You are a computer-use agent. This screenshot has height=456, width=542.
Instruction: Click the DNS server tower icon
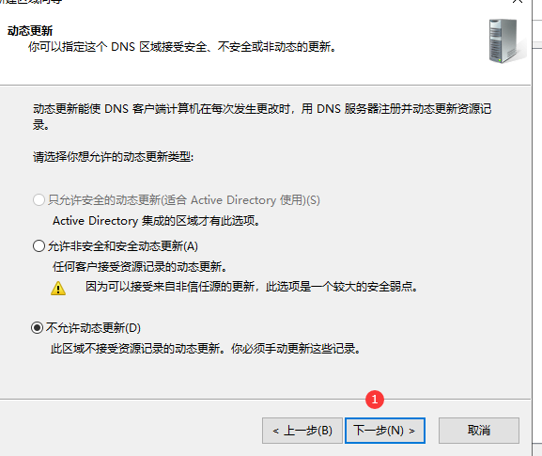pos(505,41)
